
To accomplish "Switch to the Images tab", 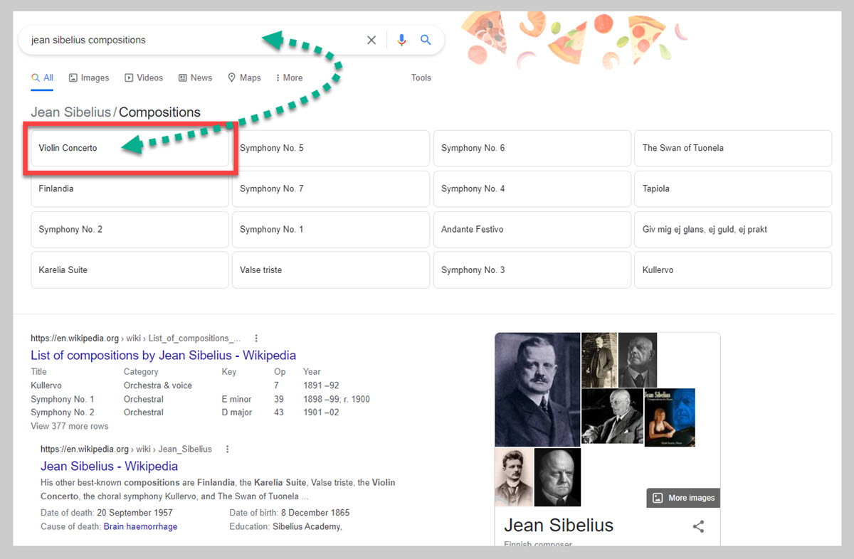I will pos(89,78).
